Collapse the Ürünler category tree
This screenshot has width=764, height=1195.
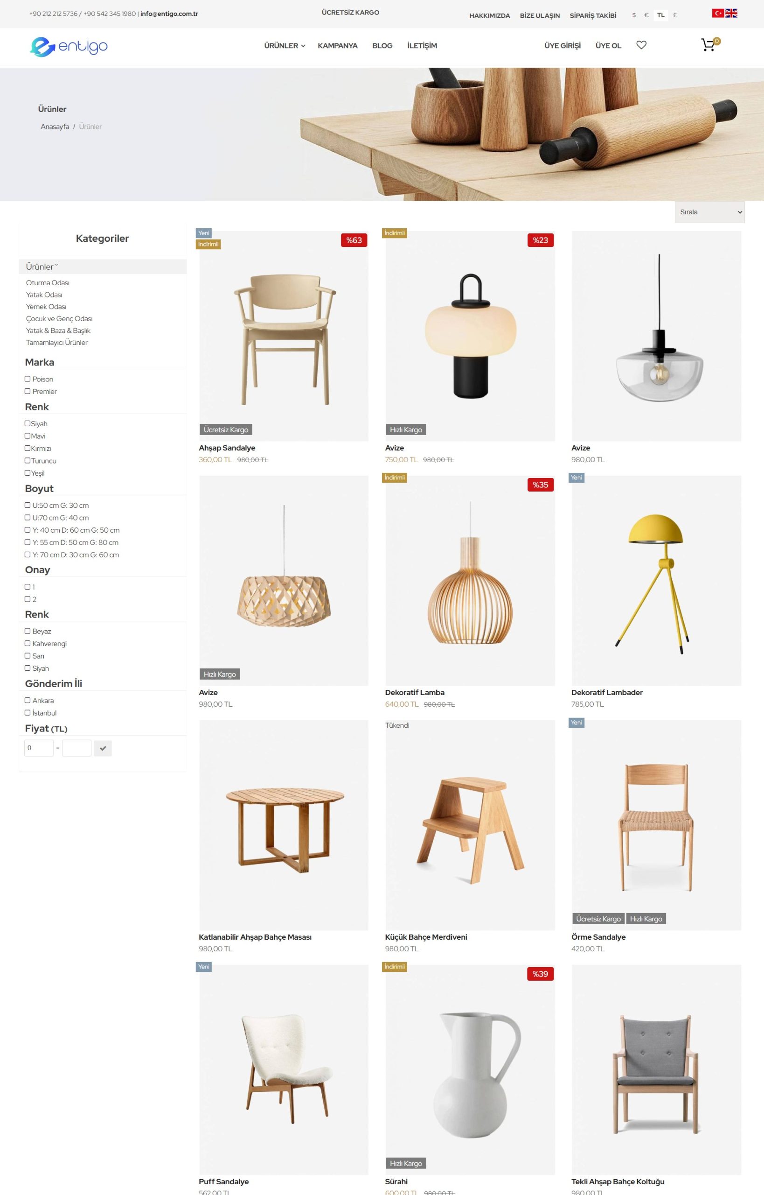click(x=42, y=267)
